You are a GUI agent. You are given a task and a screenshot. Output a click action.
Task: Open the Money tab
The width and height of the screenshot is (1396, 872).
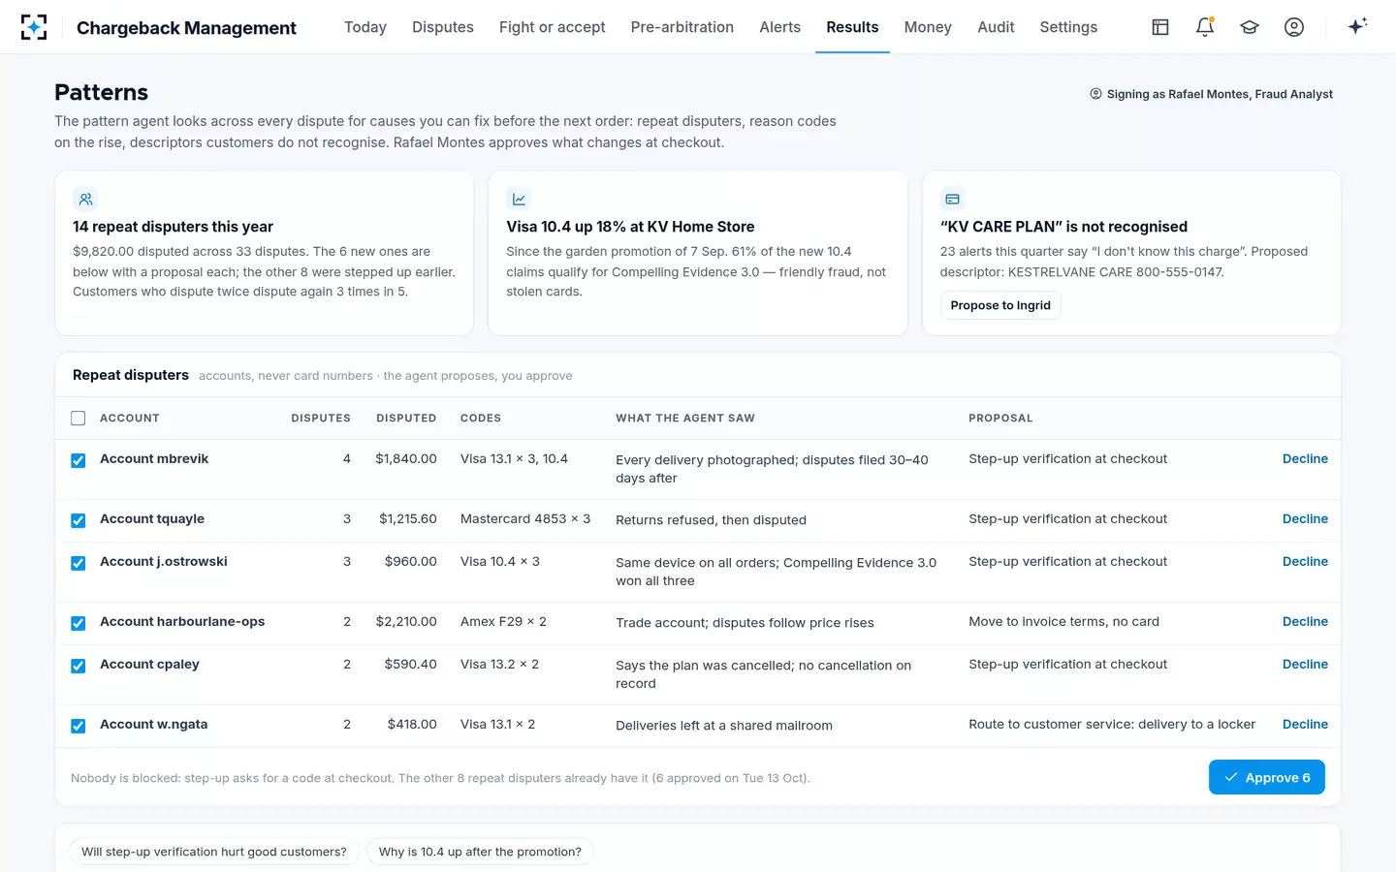click(928, 27)
